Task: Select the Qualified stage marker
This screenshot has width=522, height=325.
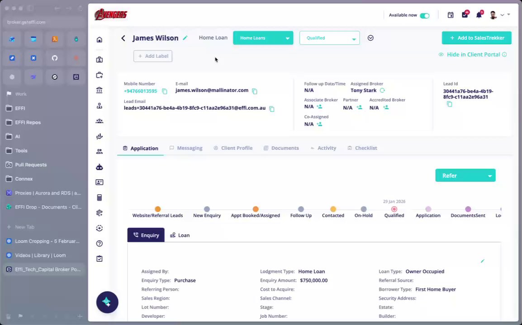Action: pos(394,209)
